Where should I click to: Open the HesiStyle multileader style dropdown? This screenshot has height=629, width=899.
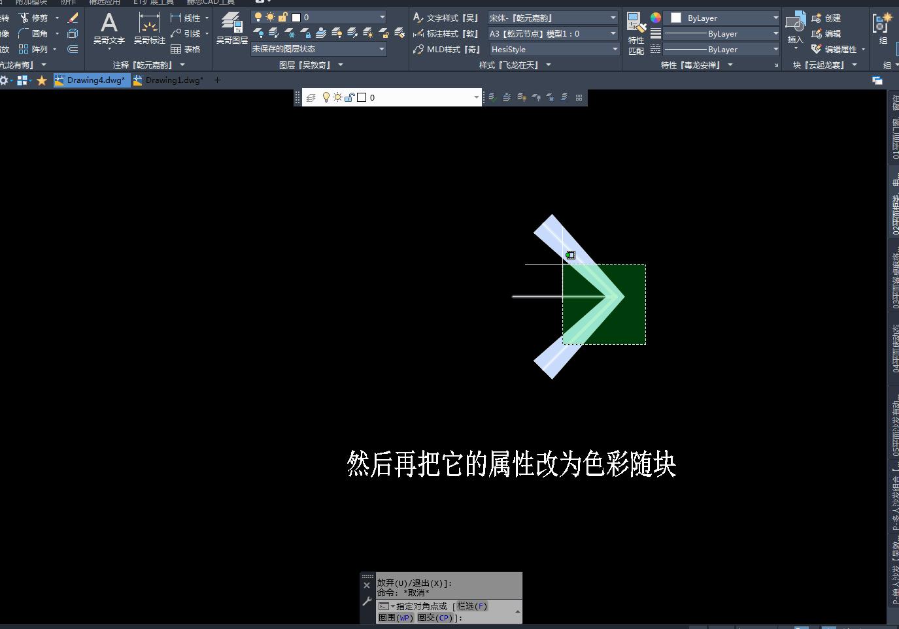click(554, 49)
